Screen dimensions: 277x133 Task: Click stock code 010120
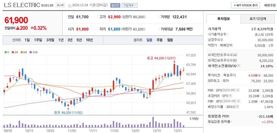pos(47,5)
